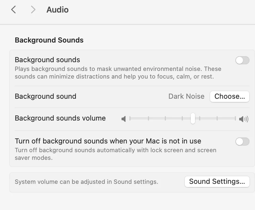Click the Background Sounds section heading
Image resolution: width=255 pixels, height=210 pixels.
tap(49, 40)
